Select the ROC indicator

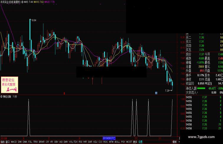[106, 142]
